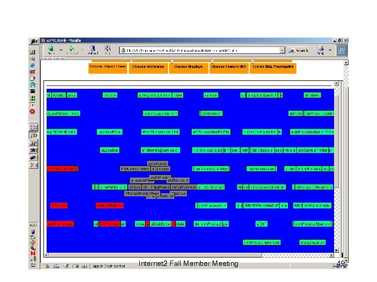Select the red ePerson node

(59, 206)
